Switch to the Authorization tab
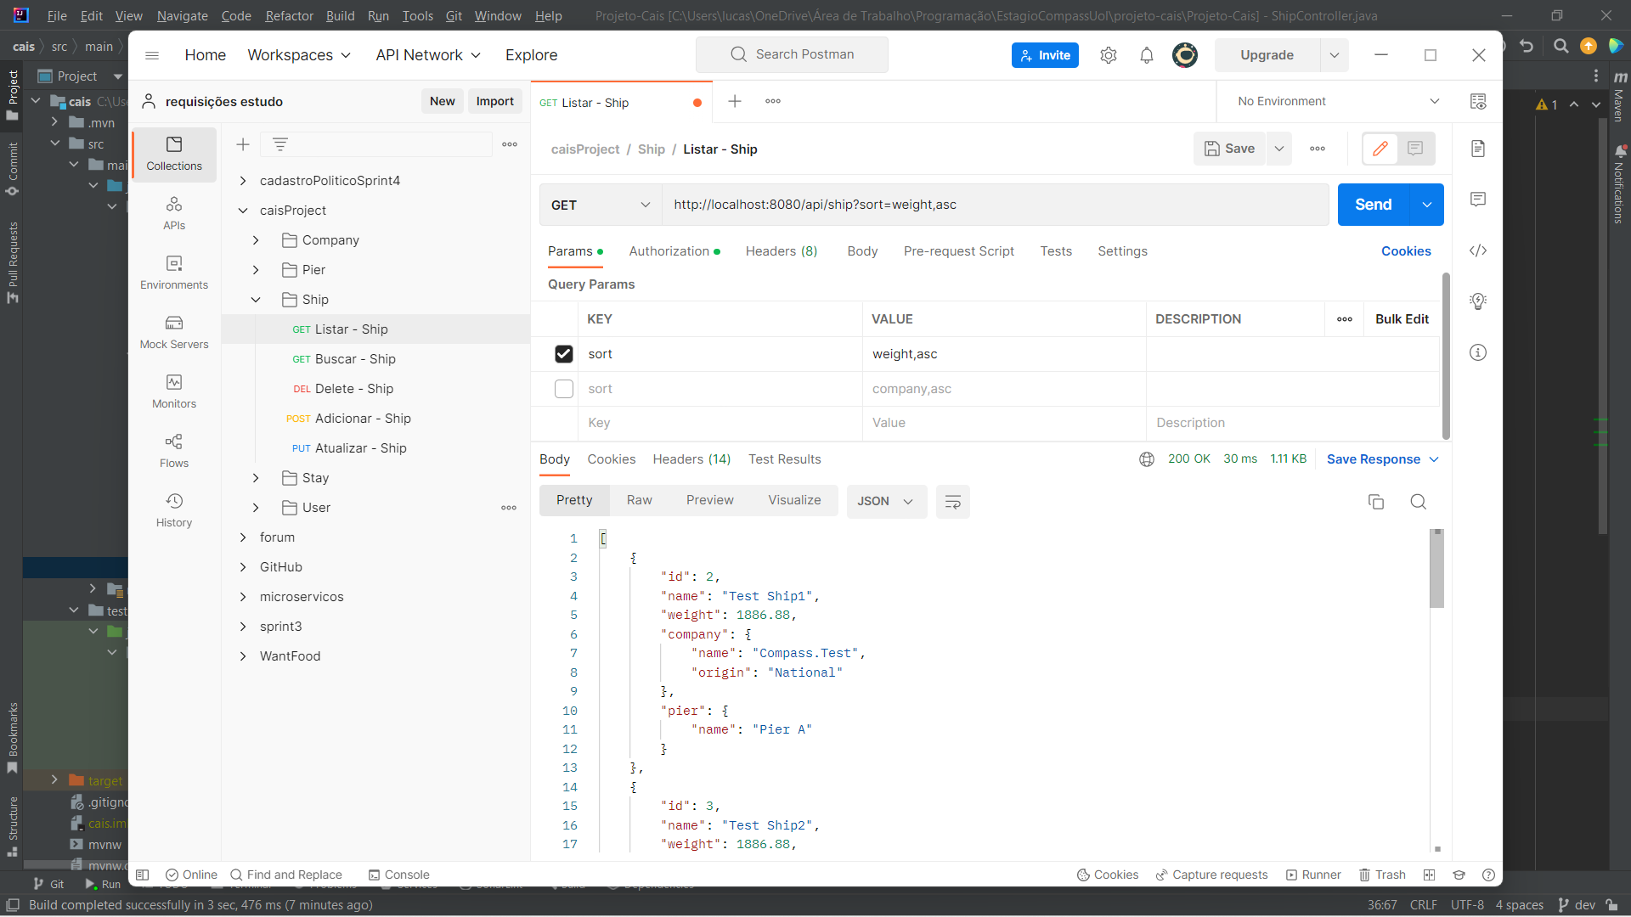The height and width of the screenshot is (917, 1631). click(x=669, y=251)
